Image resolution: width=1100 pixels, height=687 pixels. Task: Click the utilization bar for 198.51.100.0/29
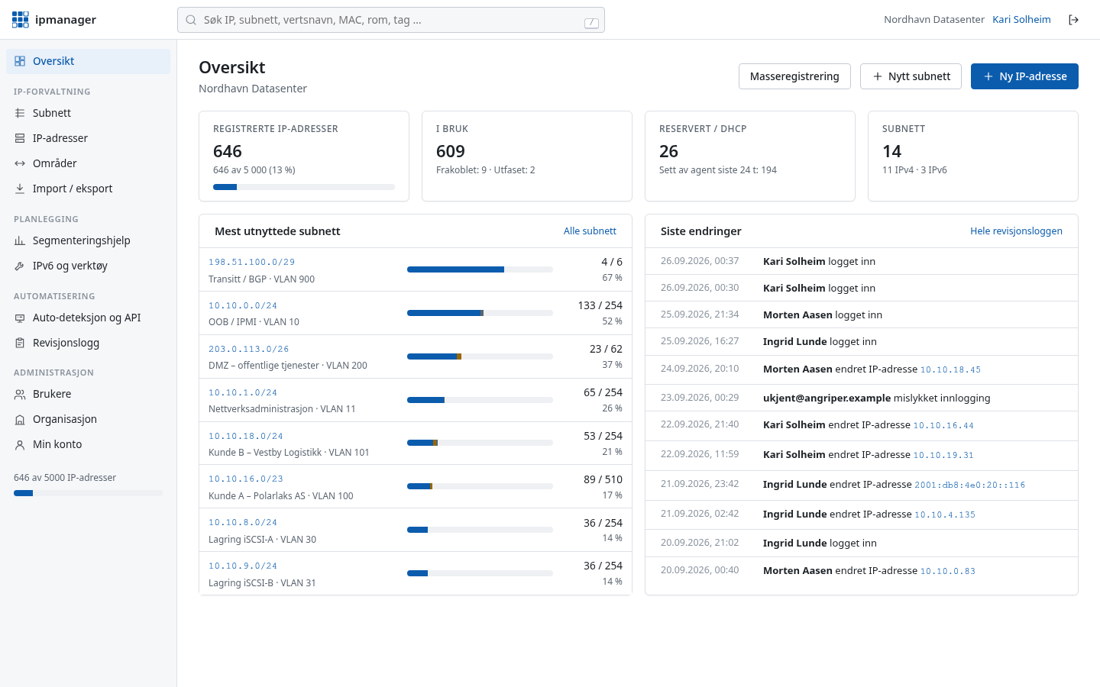click(x=480, y=269)
